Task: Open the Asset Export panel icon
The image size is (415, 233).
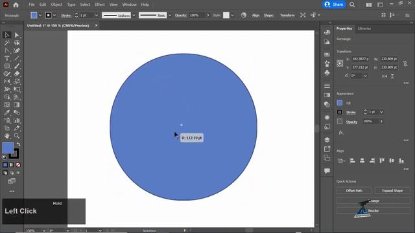Action: click(327, 149)
